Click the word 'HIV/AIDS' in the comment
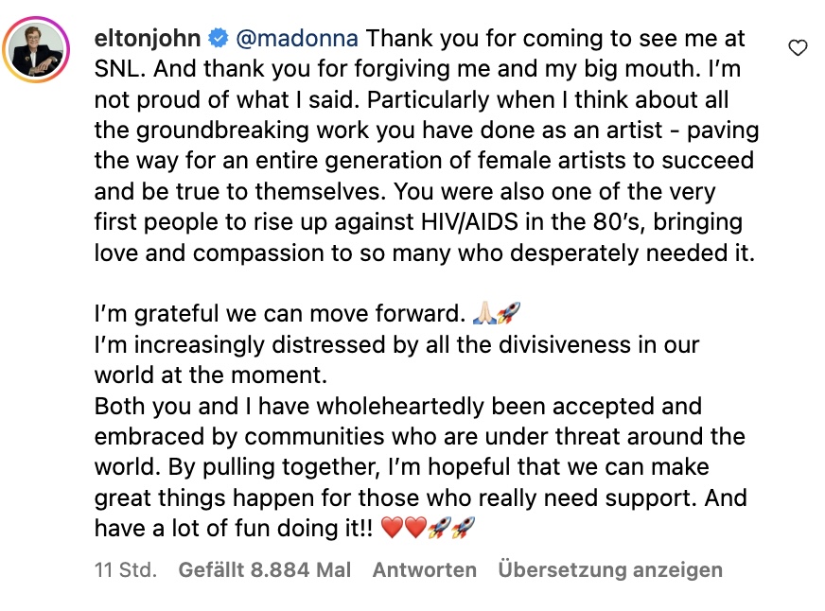The image size is (825, 611). 470,222
